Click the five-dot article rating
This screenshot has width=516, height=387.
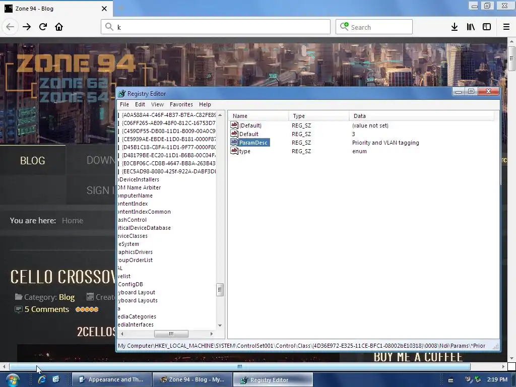click(x=87, y=309)
